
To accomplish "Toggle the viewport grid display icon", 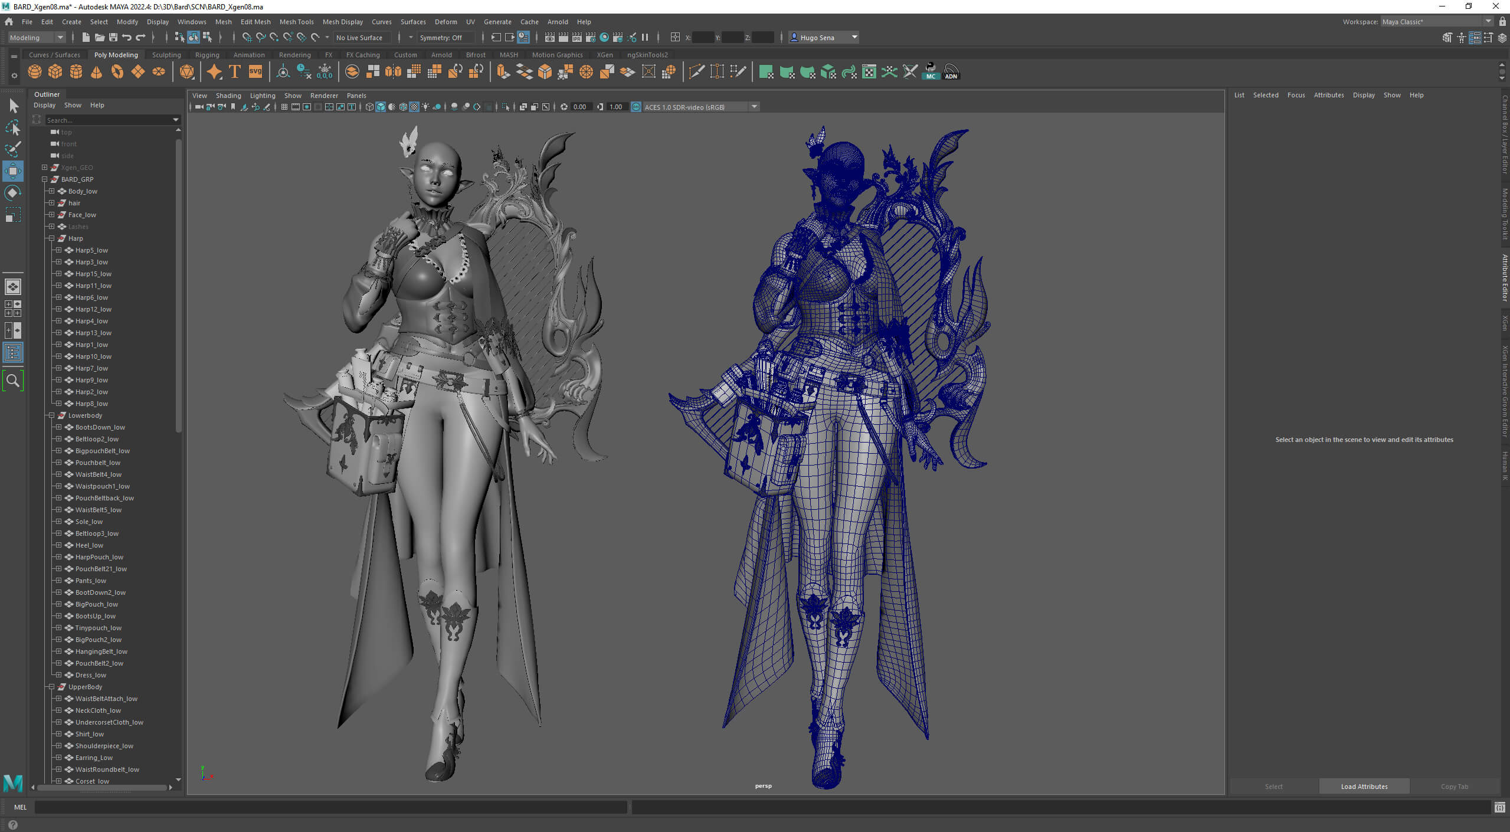I will (x=284, y=107).
